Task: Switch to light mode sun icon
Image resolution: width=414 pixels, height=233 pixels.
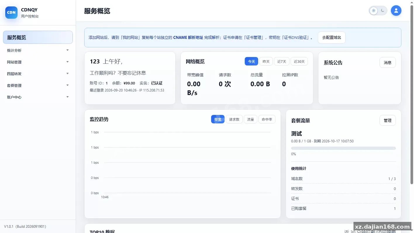Action: pos(373,11)
